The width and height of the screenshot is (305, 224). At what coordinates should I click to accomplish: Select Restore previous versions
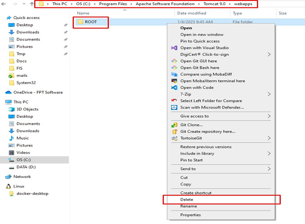click(x=221, y=147)
